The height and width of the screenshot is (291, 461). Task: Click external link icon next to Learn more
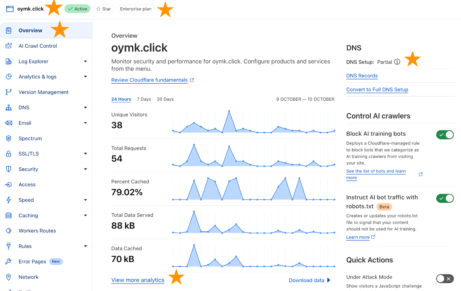click(373, 237)
